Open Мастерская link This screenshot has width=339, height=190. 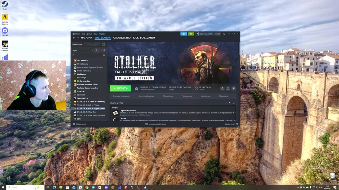click(x=206, y=96)
